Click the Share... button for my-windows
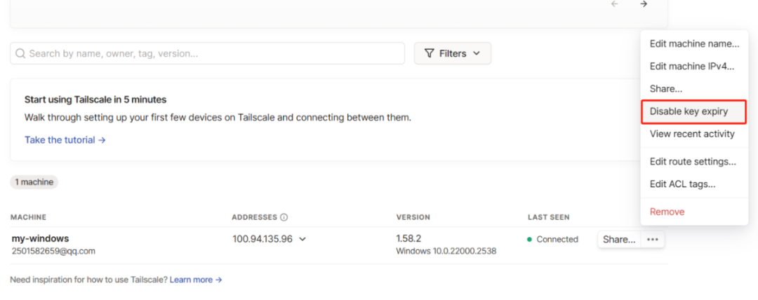758x300 pixels. point(619,239)
